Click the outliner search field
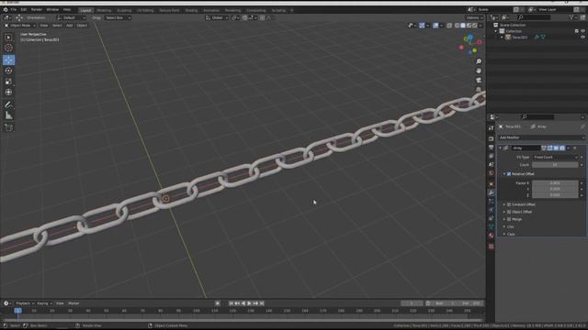The height and width of the screenshot is (330, 588). (x=535, y=17)
